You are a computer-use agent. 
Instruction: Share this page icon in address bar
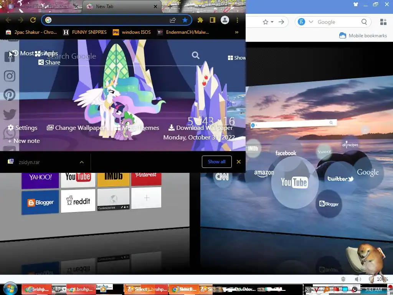click(x=173, y=20)
